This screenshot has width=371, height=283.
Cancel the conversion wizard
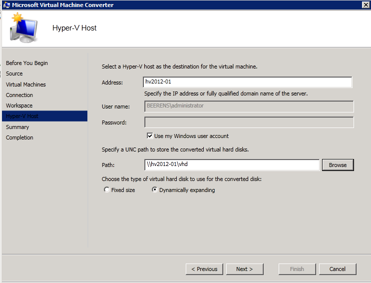[x=338, y=269]
